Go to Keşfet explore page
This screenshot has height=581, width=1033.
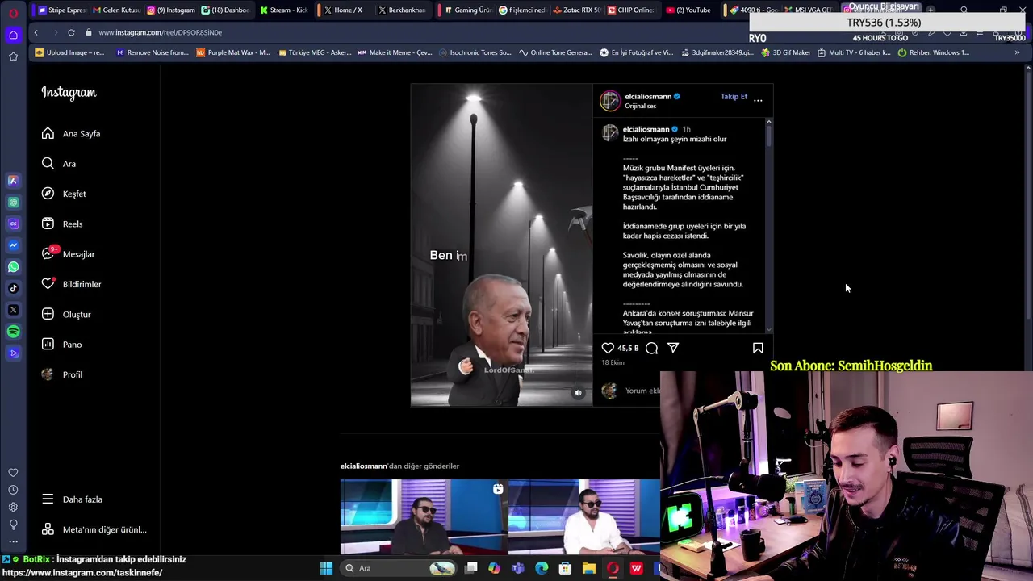[x=64, y=194]
